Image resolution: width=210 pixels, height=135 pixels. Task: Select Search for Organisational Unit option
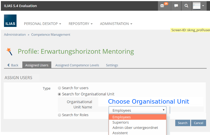point(59,94)
